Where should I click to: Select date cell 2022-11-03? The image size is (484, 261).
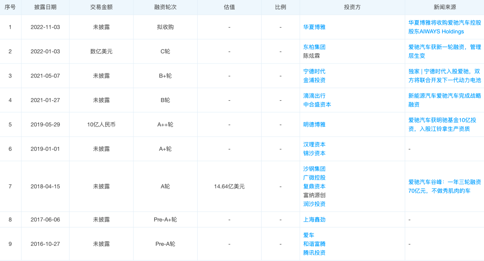point(45,27)
